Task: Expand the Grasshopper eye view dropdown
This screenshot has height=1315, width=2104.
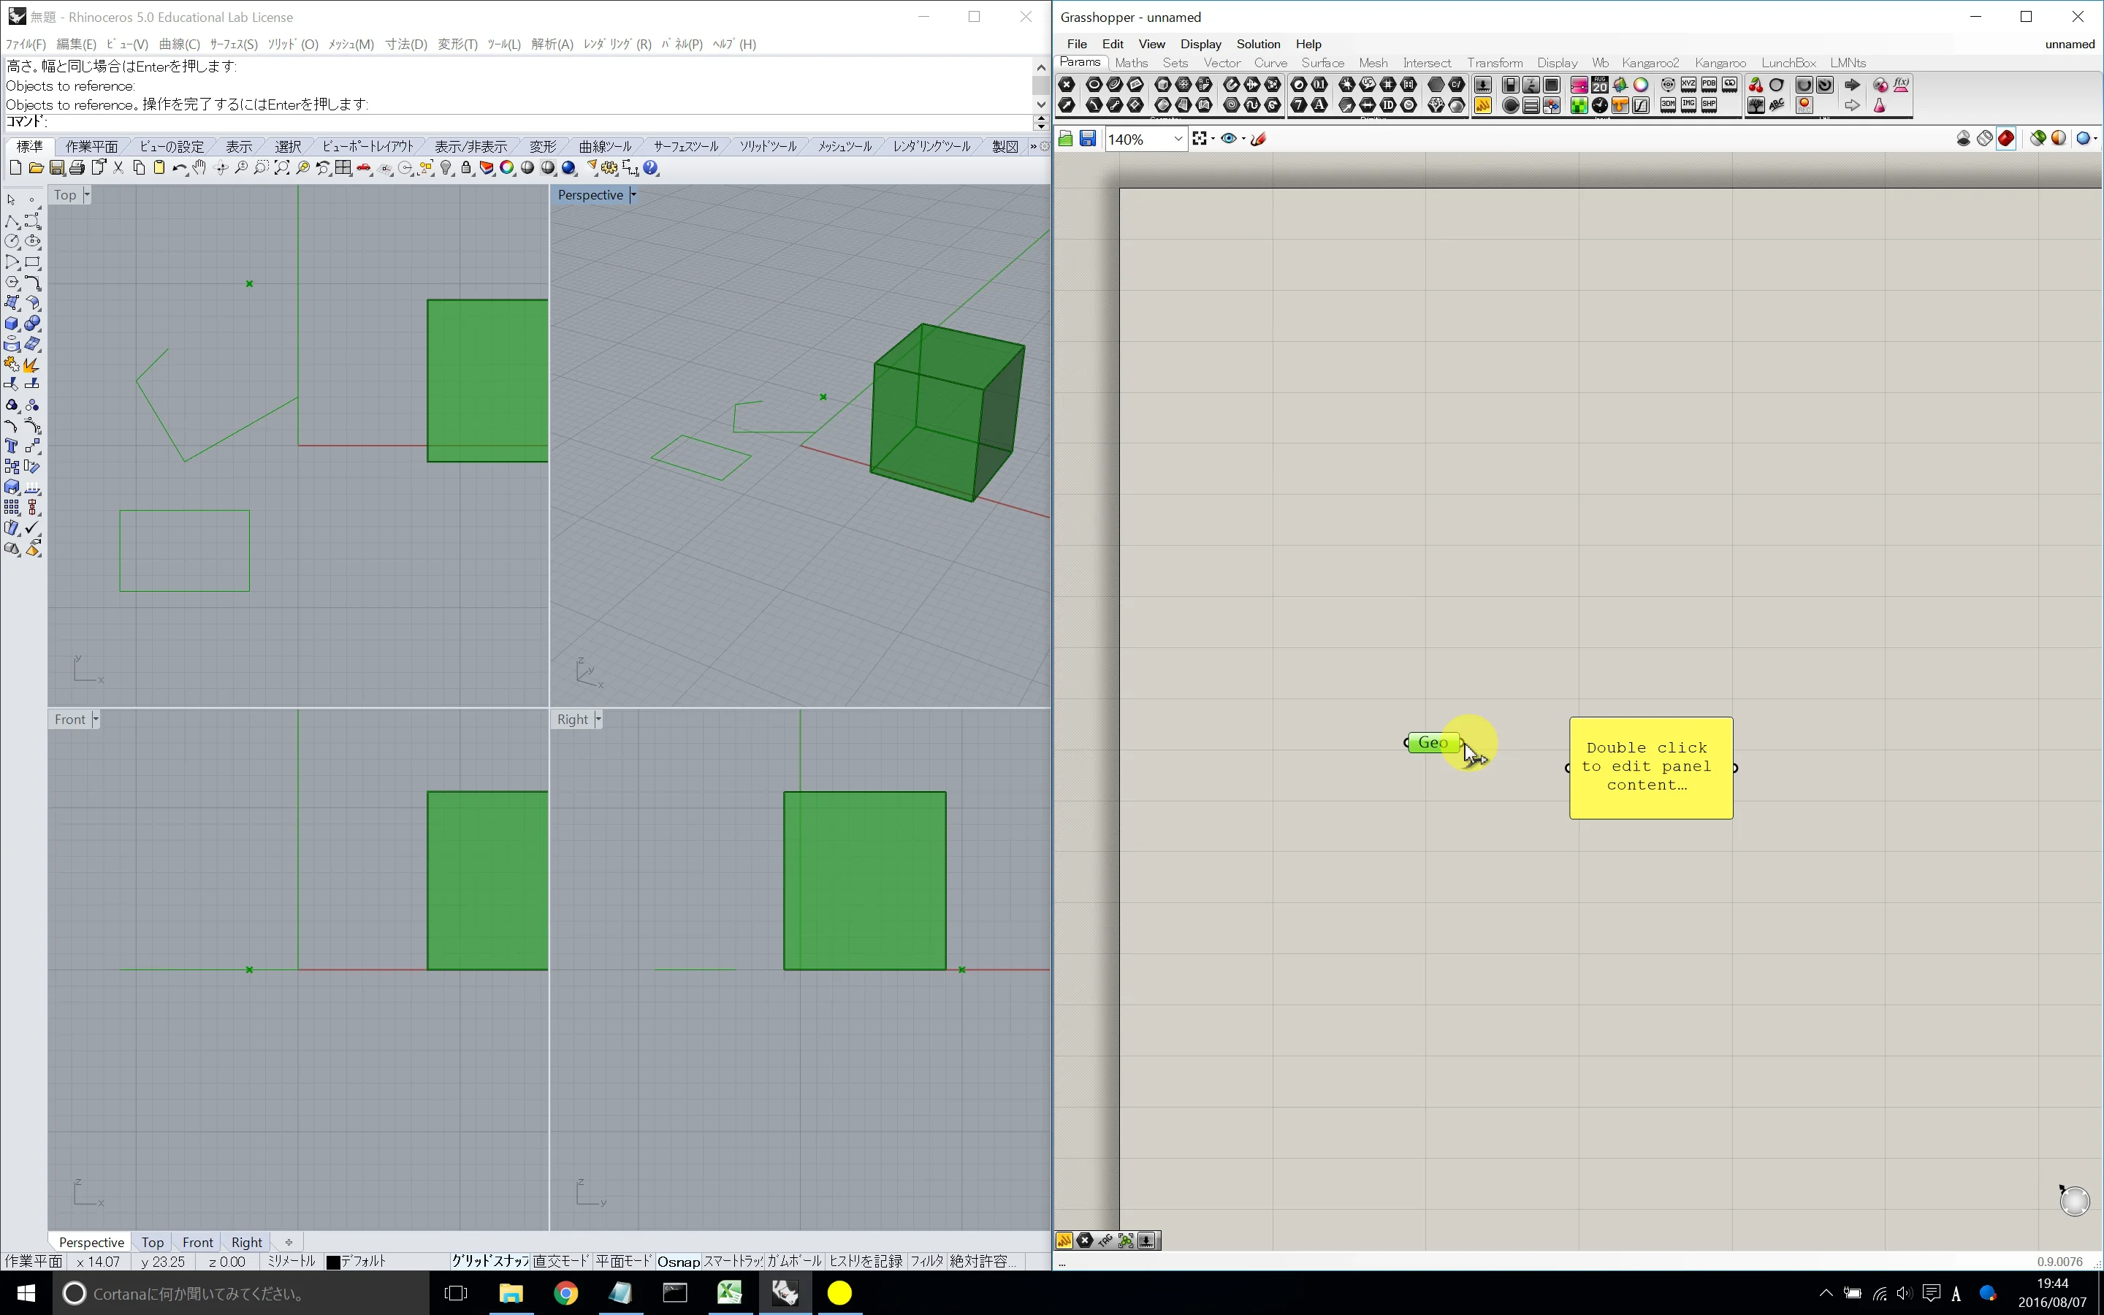Action: (x=1243, y=138)
